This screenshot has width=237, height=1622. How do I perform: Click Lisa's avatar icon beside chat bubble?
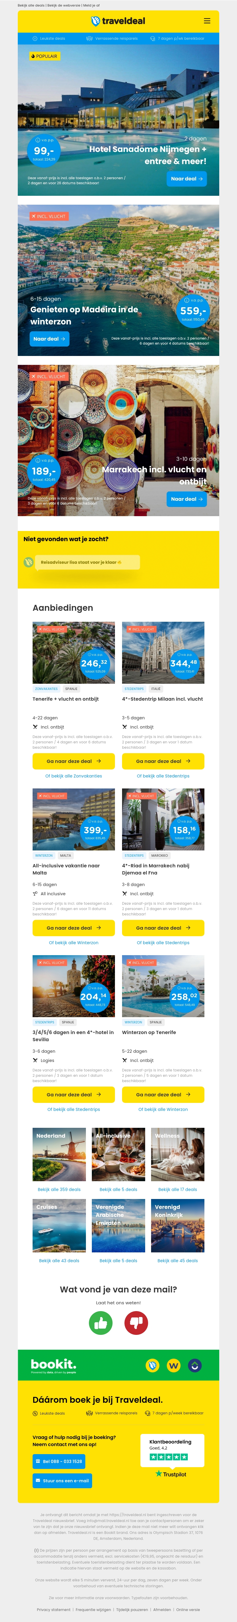point(28,562)
